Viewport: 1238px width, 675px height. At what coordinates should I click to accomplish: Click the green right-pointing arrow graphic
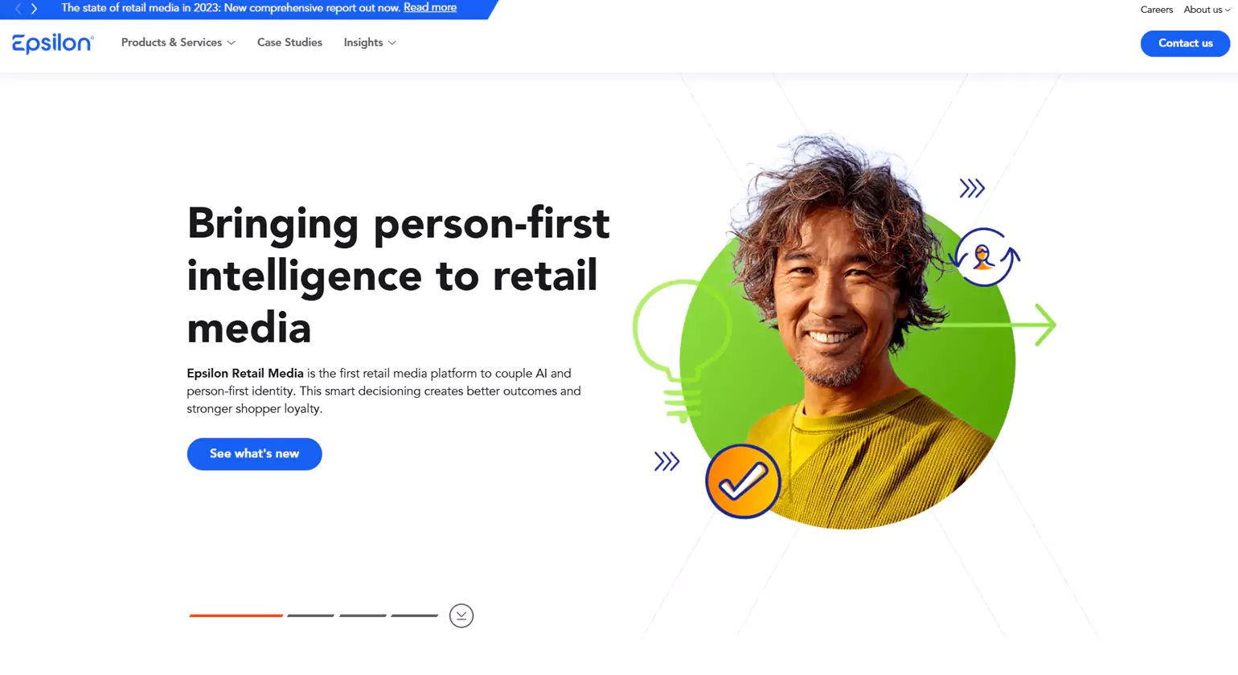(997, 325)
